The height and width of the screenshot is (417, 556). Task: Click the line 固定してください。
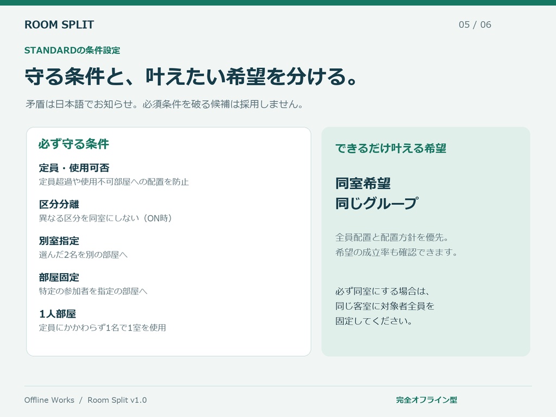click(374, 321)
